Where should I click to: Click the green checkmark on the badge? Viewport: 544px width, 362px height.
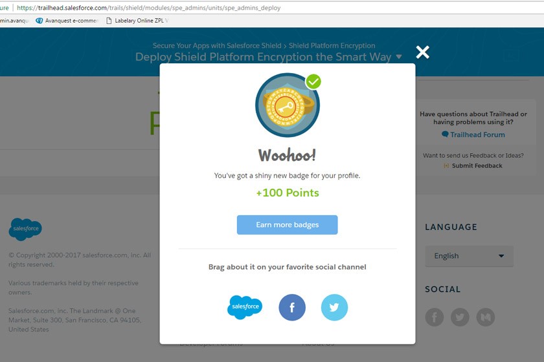point(313,81)
